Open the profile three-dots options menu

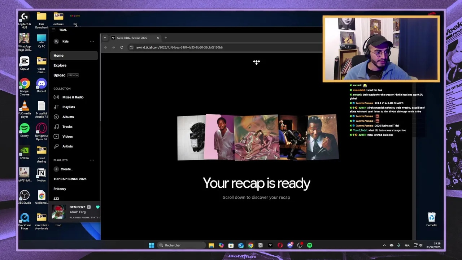click(x=92, y=42)
